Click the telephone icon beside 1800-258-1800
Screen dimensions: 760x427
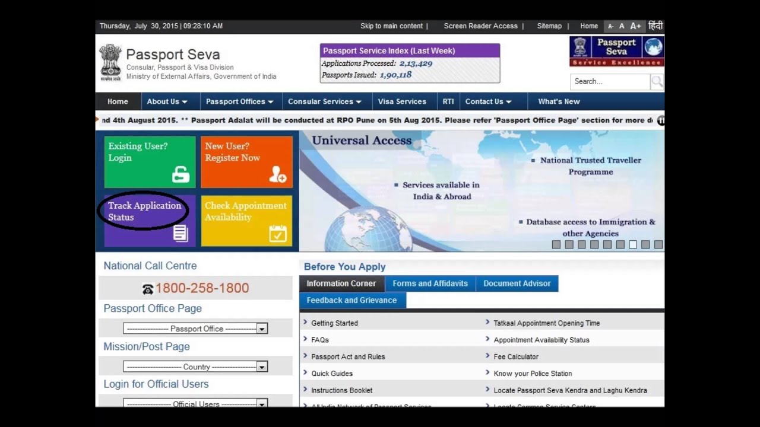click(148, 289)
